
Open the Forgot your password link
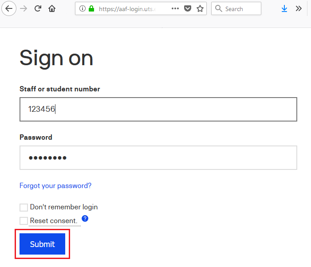tap(55, 185)
